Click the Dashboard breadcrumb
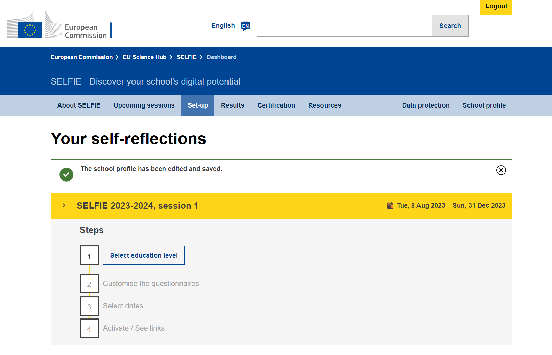This screenshot has height=355, width=552. (x=221, y=57)
